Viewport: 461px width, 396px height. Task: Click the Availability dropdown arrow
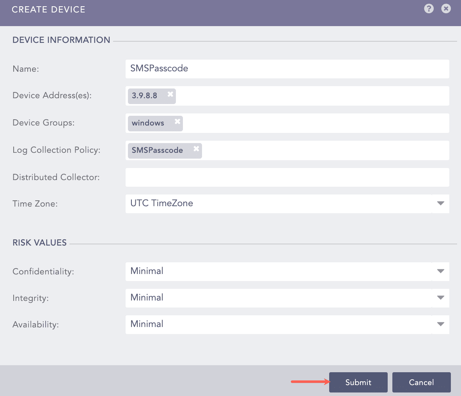[440, 324]
